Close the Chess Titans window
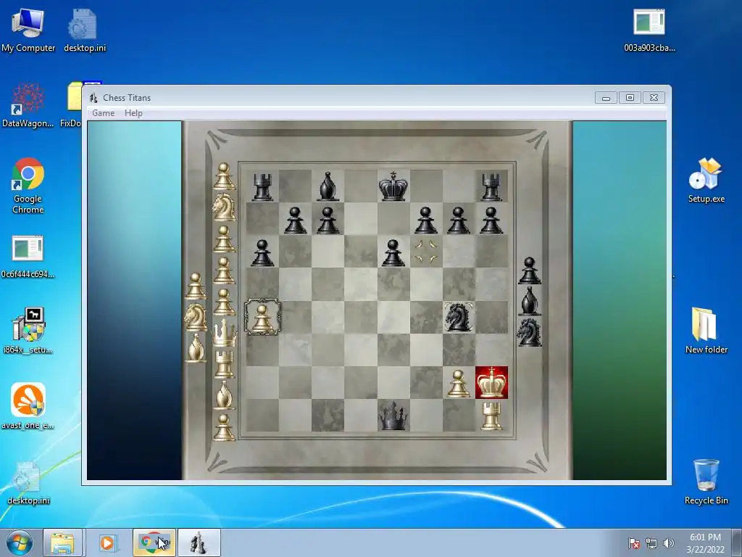The image size is (742, 557). [x=654, y=98]
